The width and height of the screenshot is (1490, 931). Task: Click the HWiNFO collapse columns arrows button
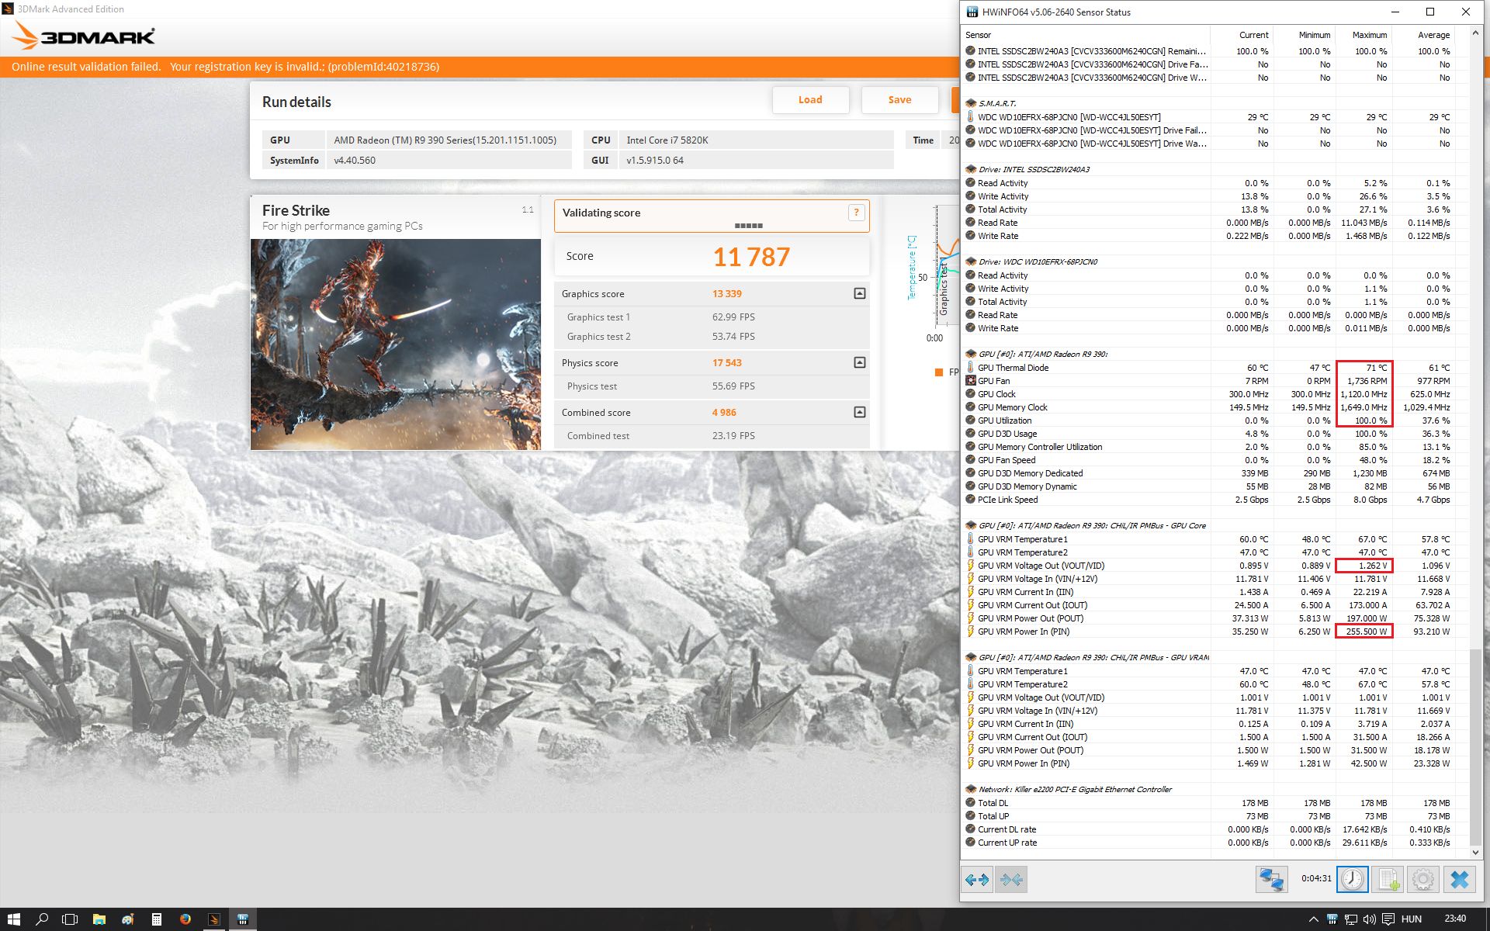click(x=1011, y=879)
